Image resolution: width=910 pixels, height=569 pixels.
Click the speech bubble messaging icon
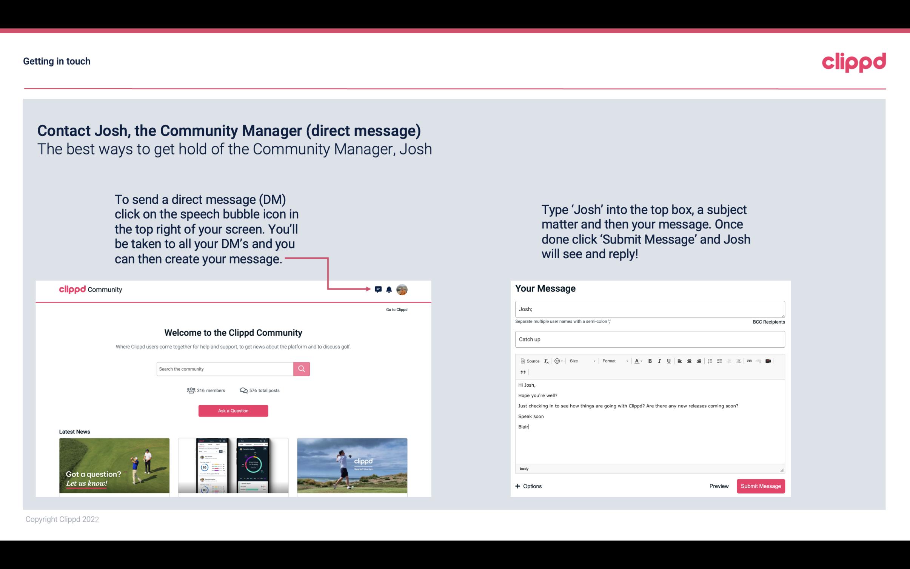tap(379, 288)
